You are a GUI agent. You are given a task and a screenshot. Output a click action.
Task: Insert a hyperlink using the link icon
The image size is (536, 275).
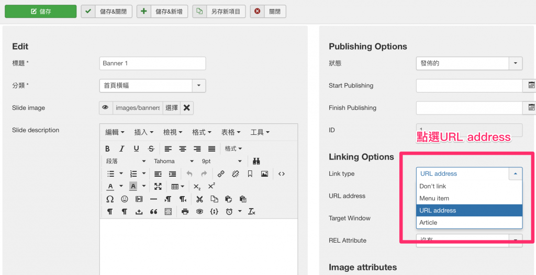221,174
